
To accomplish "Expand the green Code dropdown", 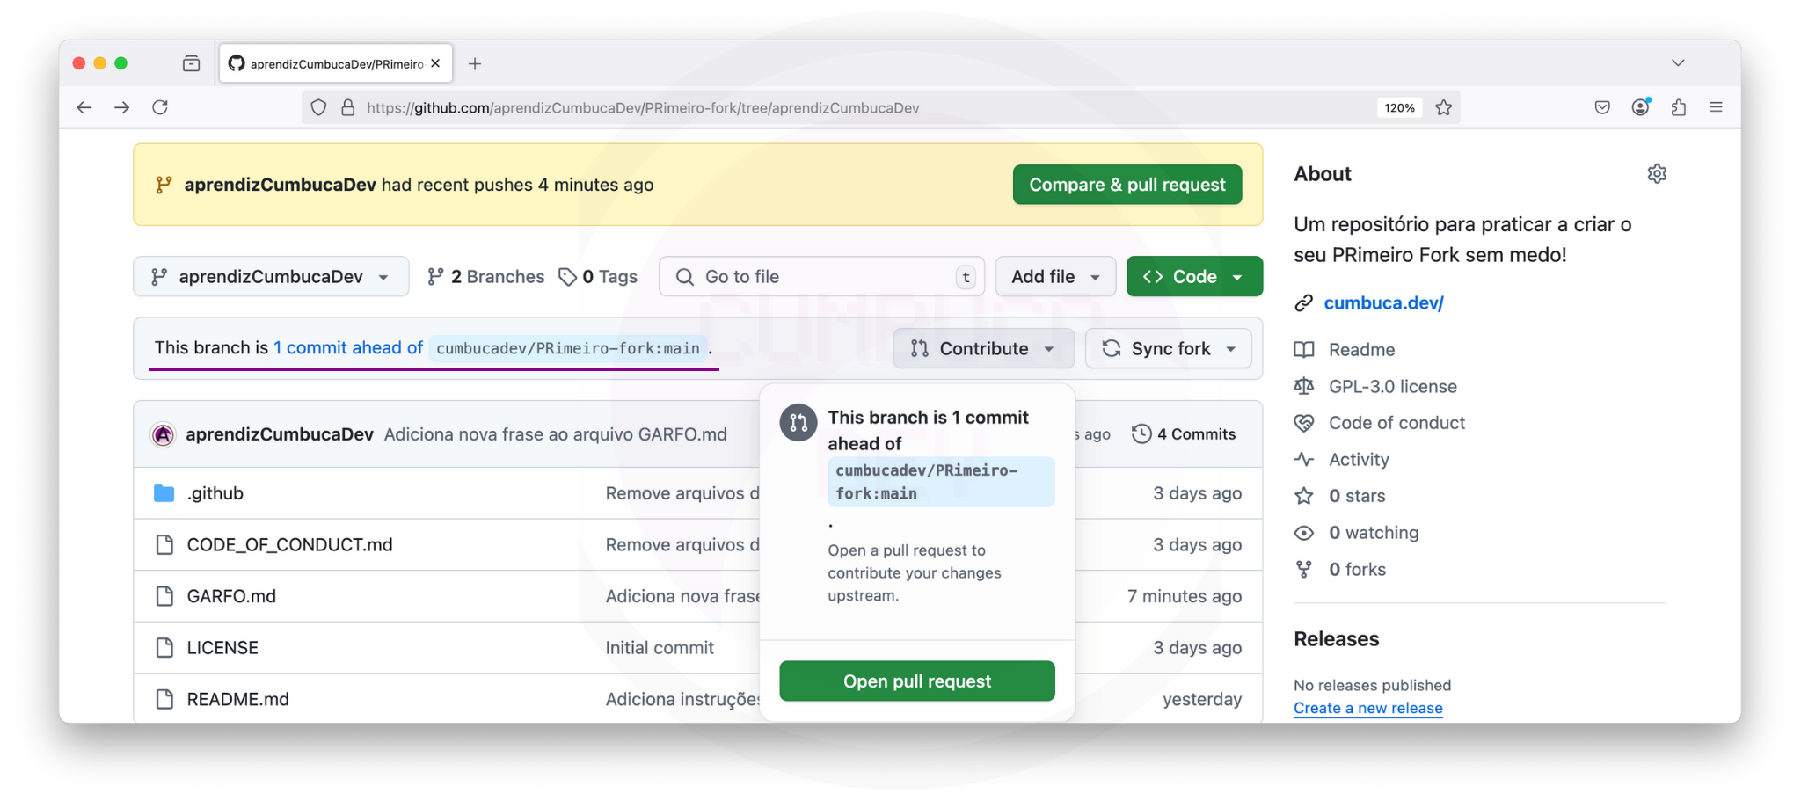I will (x=1193, y=277).
